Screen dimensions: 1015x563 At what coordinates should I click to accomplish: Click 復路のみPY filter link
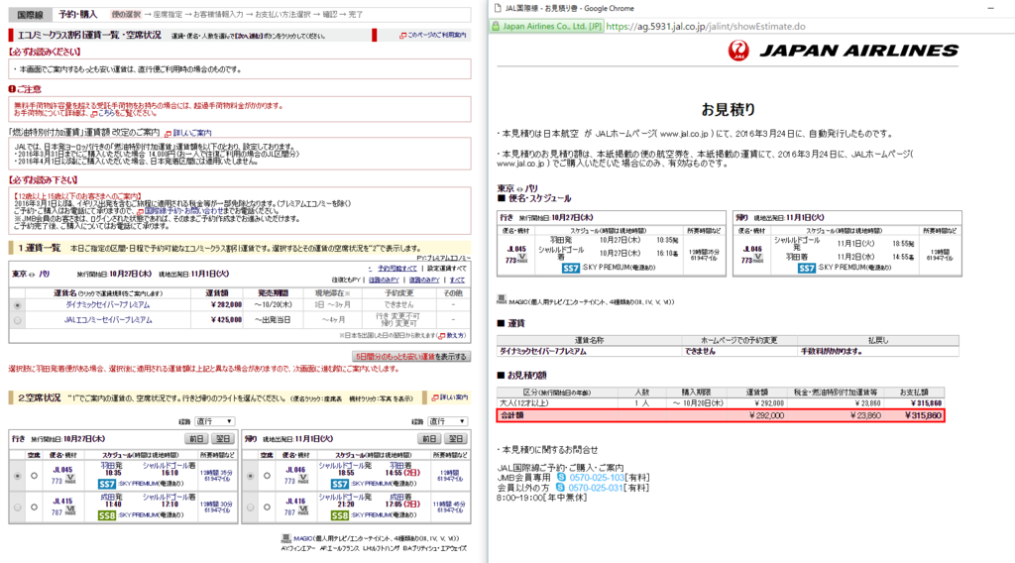pyautogui.click(x=424, y=281)
